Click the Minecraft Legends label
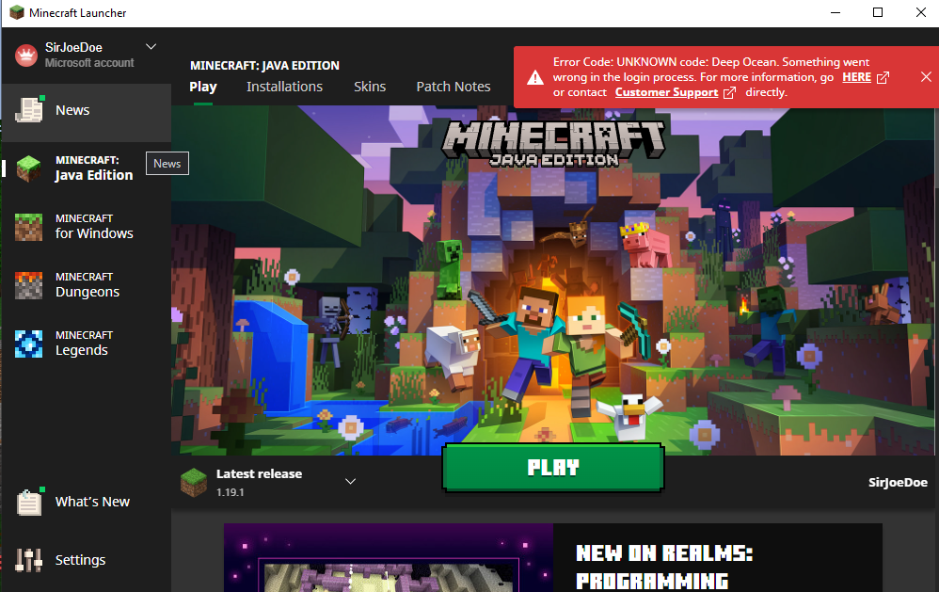This screenshot has height=592, width=939. (84, 344)
